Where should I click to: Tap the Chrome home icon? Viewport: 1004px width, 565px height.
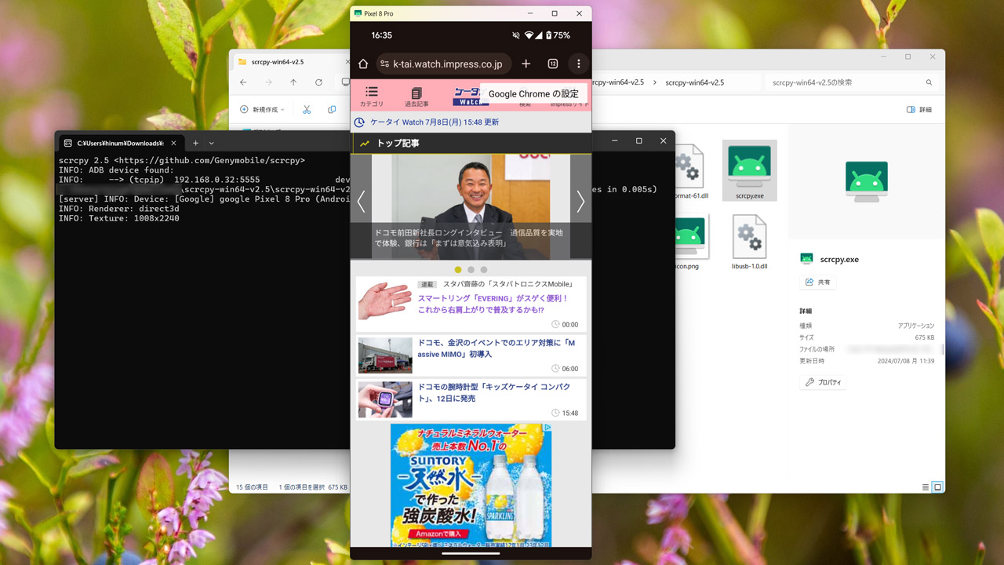point(362,64)
